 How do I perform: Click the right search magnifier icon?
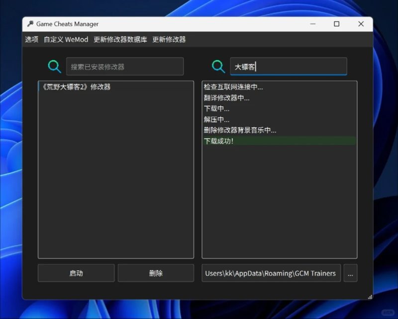[x=218, y=66]
